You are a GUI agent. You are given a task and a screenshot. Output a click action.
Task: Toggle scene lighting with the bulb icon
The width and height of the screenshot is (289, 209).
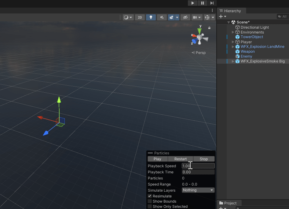click(x=151, y=17)
